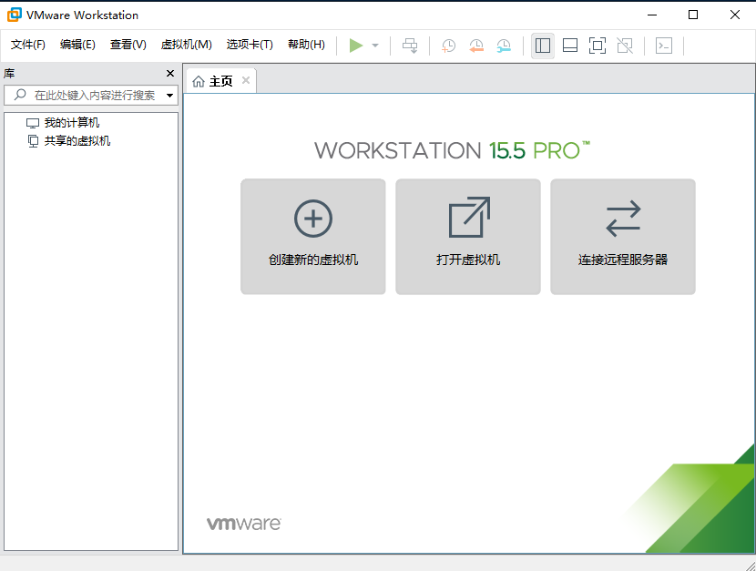Screen dimensions: 756x571
Task: Click the full screen mode icon
Action: [x=598, y=46]
